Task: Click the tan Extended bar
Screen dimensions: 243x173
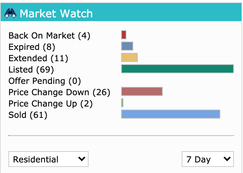Action: pos(129,57)
